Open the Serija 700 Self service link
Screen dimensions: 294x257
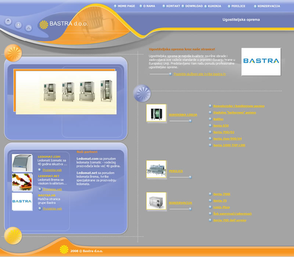[x=230, y=220]
